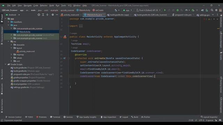The width and height of the screenshot is (223, 125).
Task: Expand the drawable folder
Action: tap(11, 45)
